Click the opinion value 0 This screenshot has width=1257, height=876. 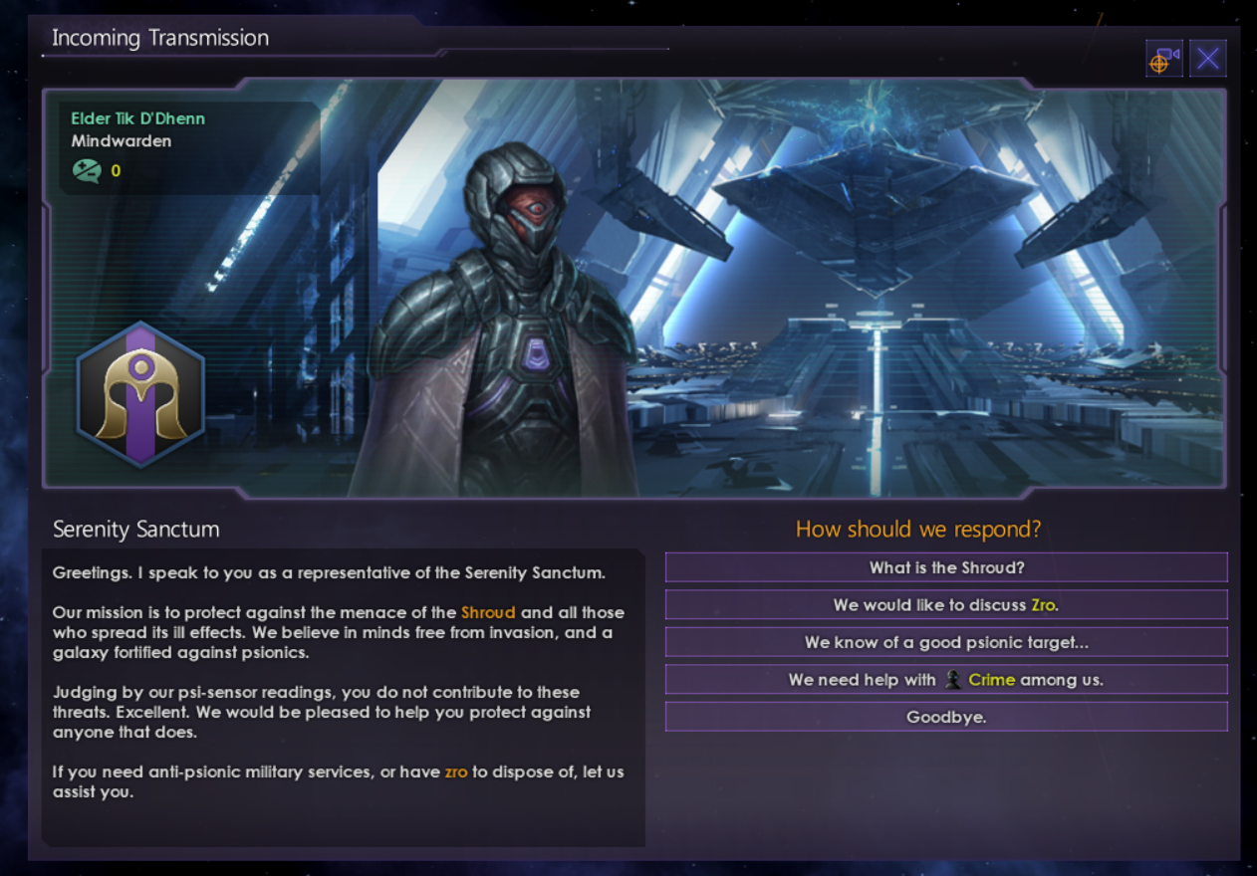click(x=116, y=171)
